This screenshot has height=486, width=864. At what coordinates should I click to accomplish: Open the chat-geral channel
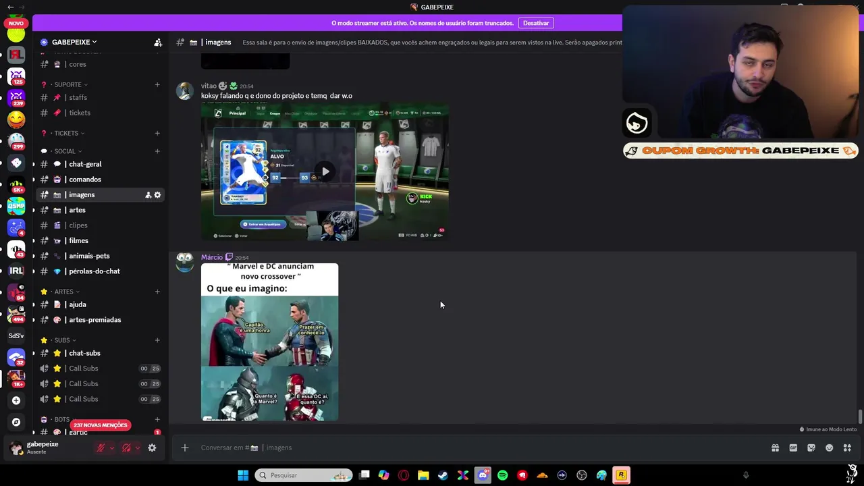point(101,164)
